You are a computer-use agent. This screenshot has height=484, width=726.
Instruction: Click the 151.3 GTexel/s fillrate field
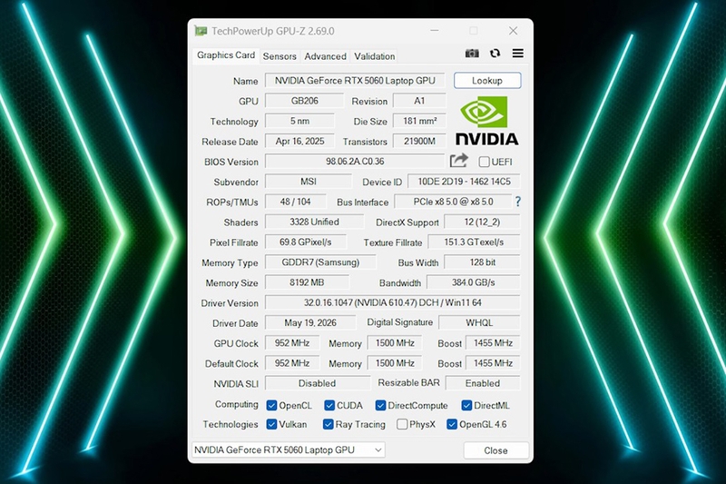point(474,242)
